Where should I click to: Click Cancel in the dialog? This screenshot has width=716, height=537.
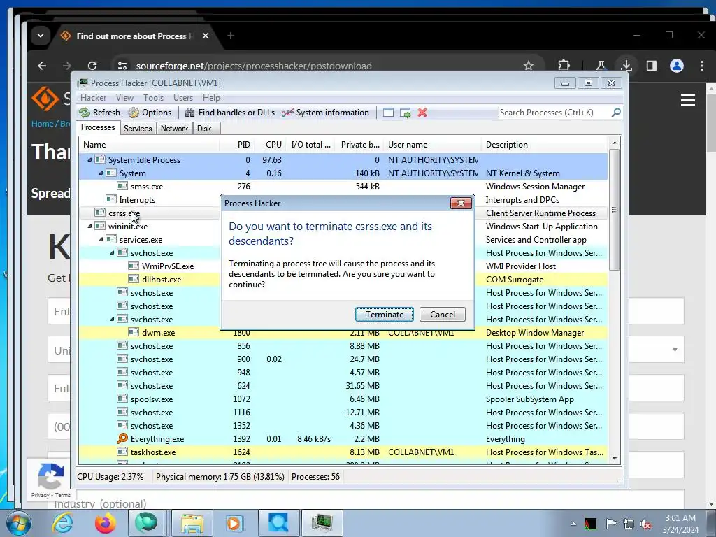(x=443, y=314)
